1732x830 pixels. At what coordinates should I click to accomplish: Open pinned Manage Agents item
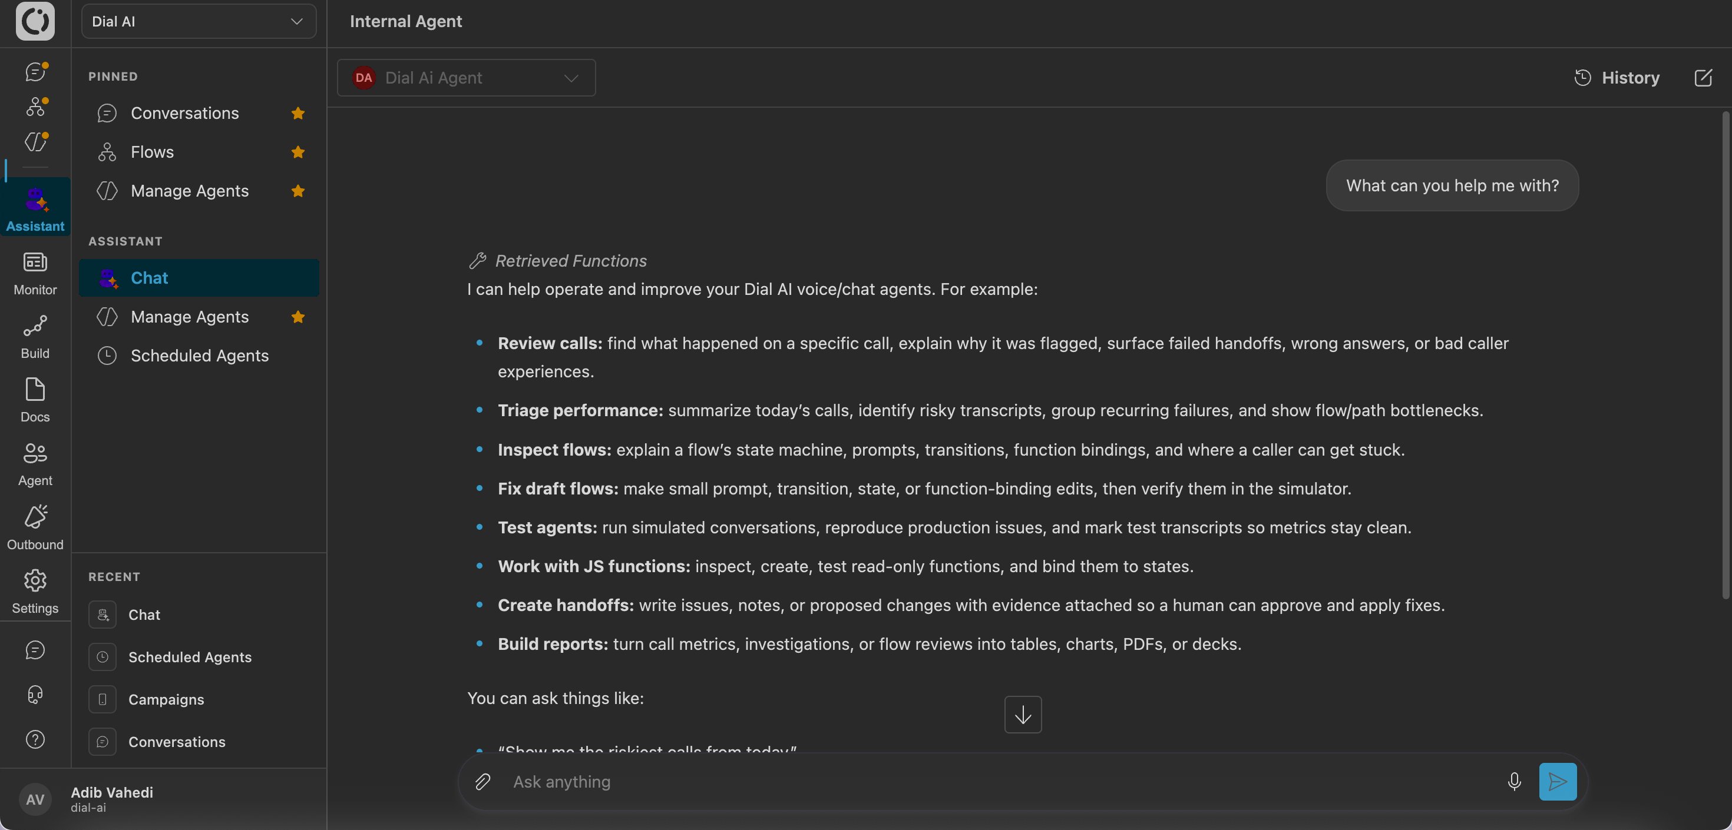tap(199, 191)
